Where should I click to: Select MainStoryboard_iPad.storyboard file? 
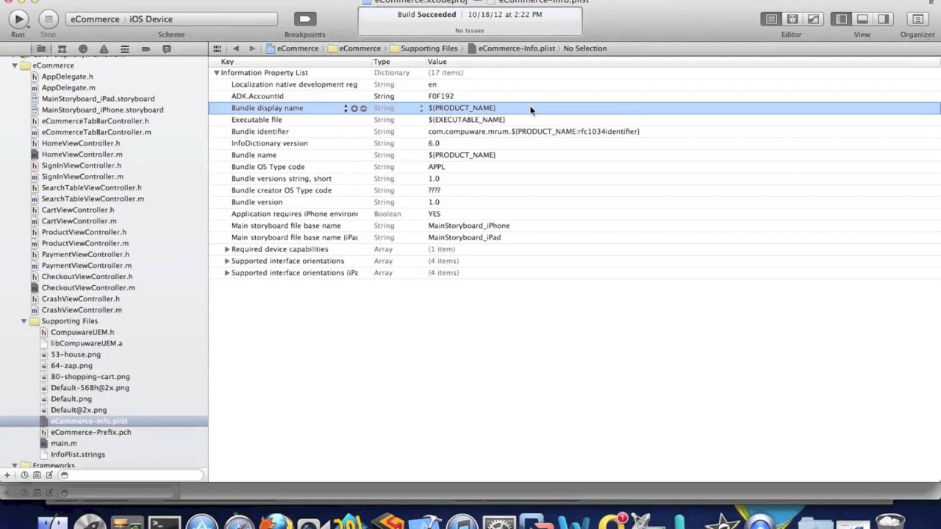point(98,98)
